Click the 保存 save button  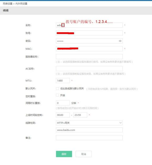[64, 154]
